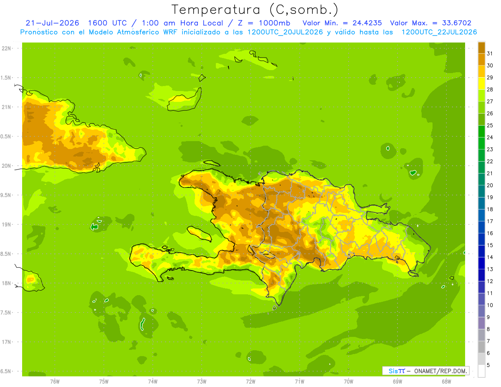Click legend value '26'
This screenshot has width=501, height=387.
[x=490, y=114]
